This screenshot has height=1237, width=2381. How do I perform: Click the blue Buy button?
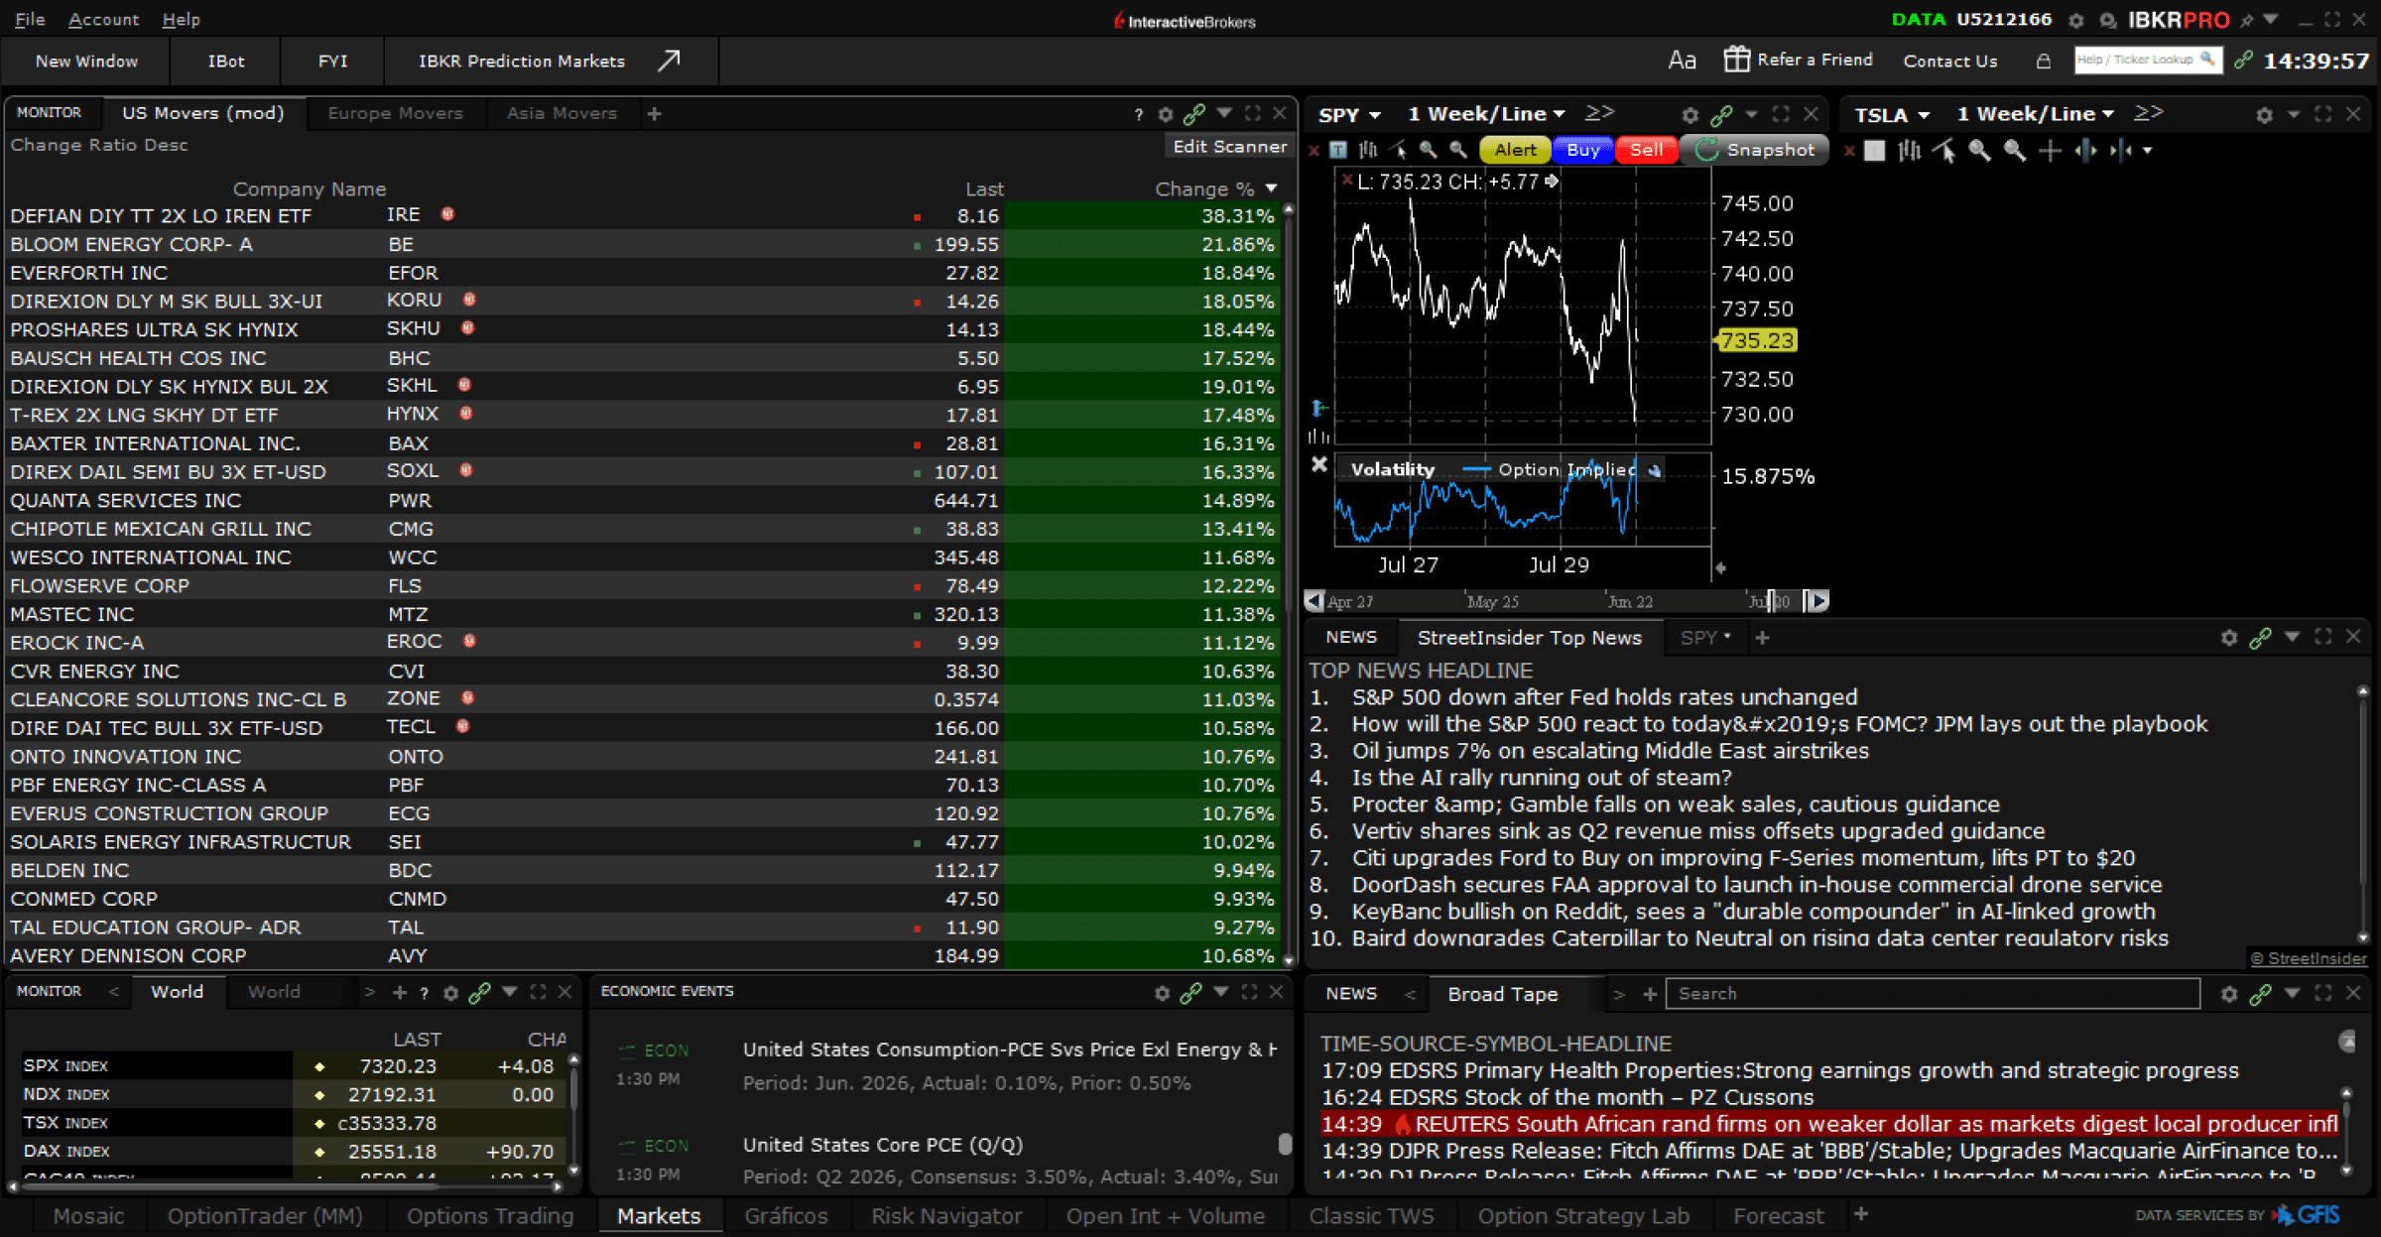pyautogui.click(x=1582, y=150)
